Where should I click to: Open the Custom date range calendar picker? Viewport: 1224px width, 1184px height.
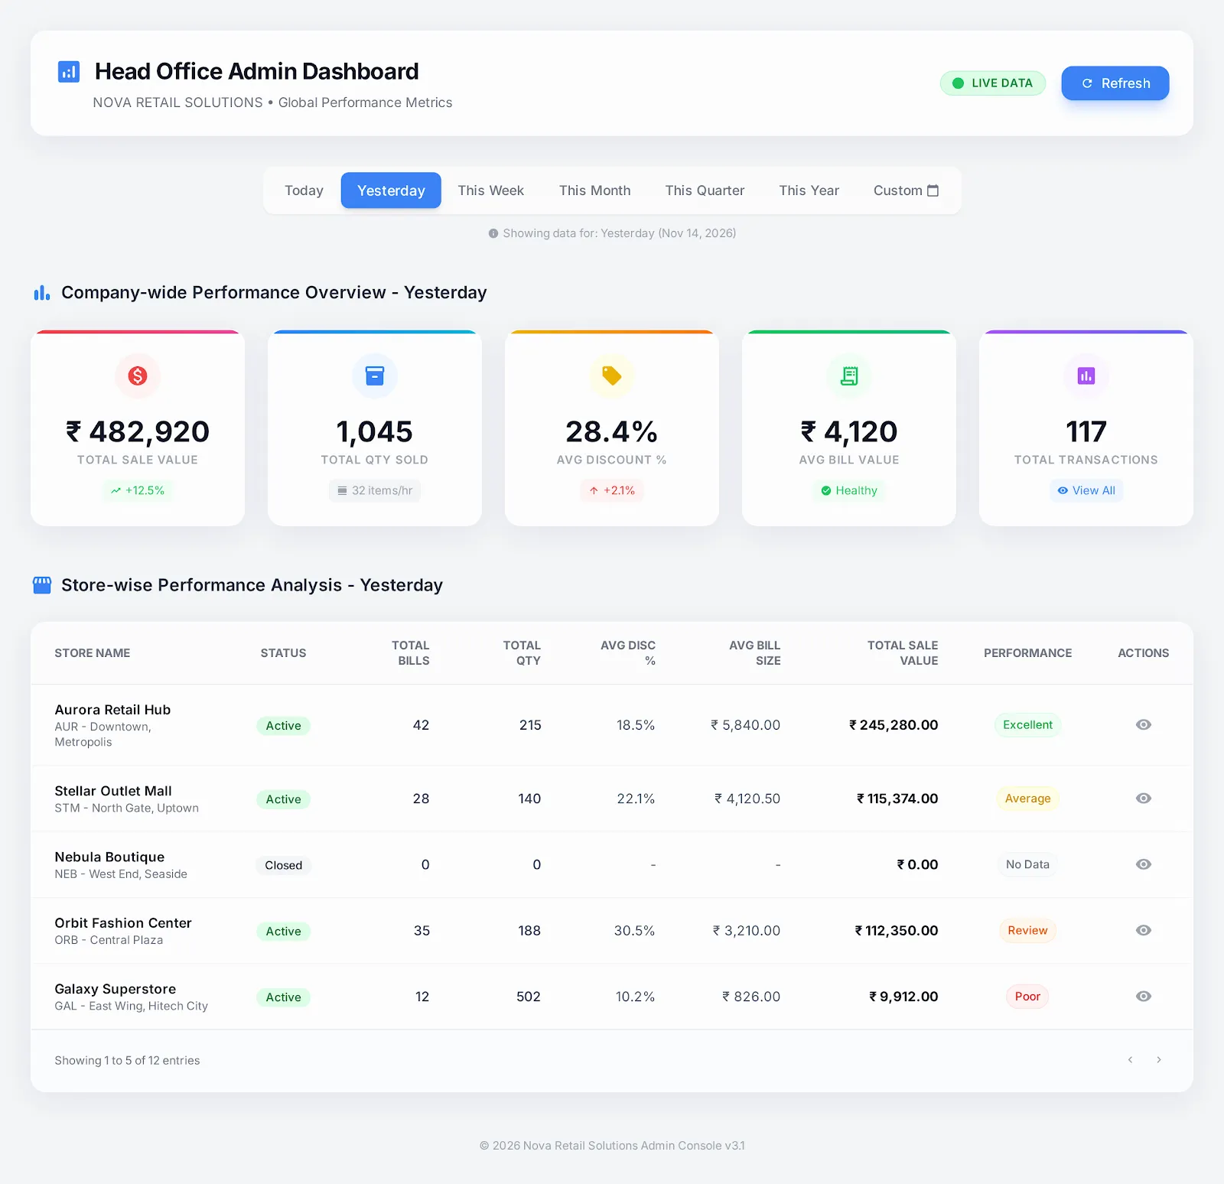pos(933,190)
